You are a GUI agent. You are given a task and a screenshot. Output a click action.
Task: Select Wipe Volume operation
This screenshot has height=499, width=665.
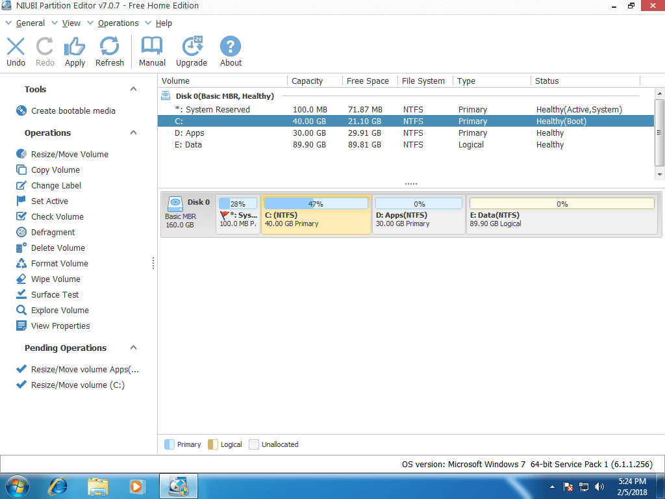coord(48,279)
